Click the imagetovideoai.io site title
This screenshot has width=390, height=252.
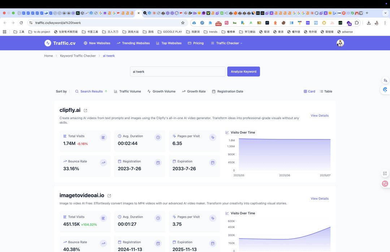point(82,195)
